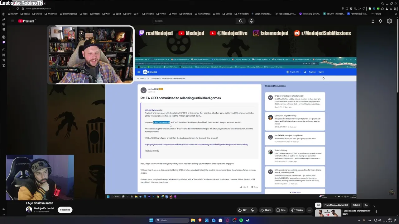This screenshot has width=399, height=224.
Task: Open the Medojedův bordel channel name link
Action: [x=44, y=208]
